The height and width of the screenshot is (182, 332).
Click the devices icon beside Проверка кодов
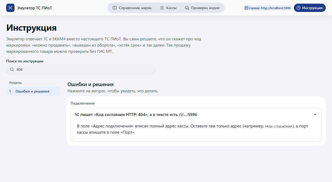pos(187,8)
